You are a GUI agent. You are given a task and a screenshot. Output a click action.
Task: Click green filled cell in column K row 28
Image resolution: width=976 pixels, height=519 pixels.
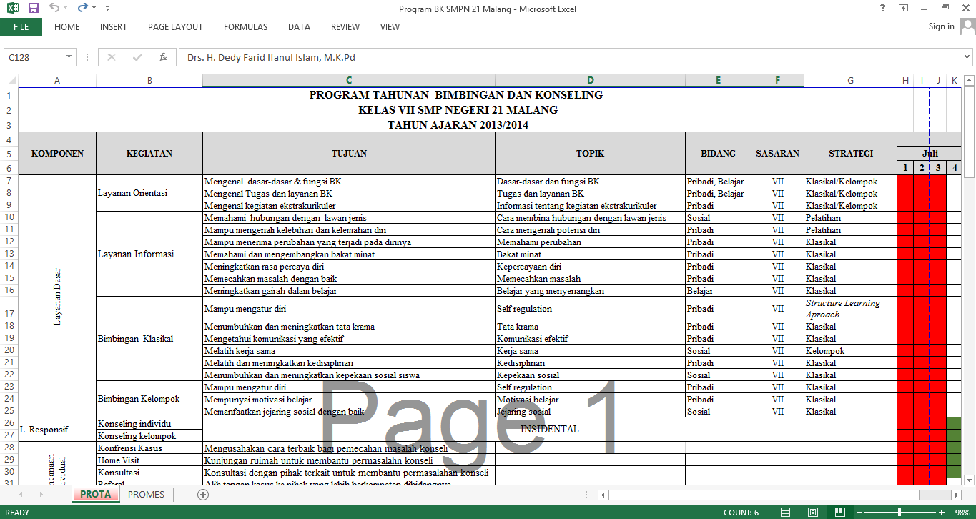[954, 448]
